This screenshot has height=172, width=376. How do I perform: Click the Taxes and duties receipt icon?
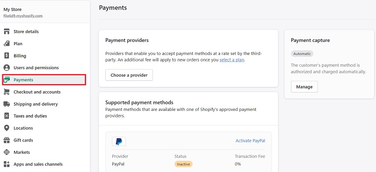pyautogui.click(x=7, y=116)
